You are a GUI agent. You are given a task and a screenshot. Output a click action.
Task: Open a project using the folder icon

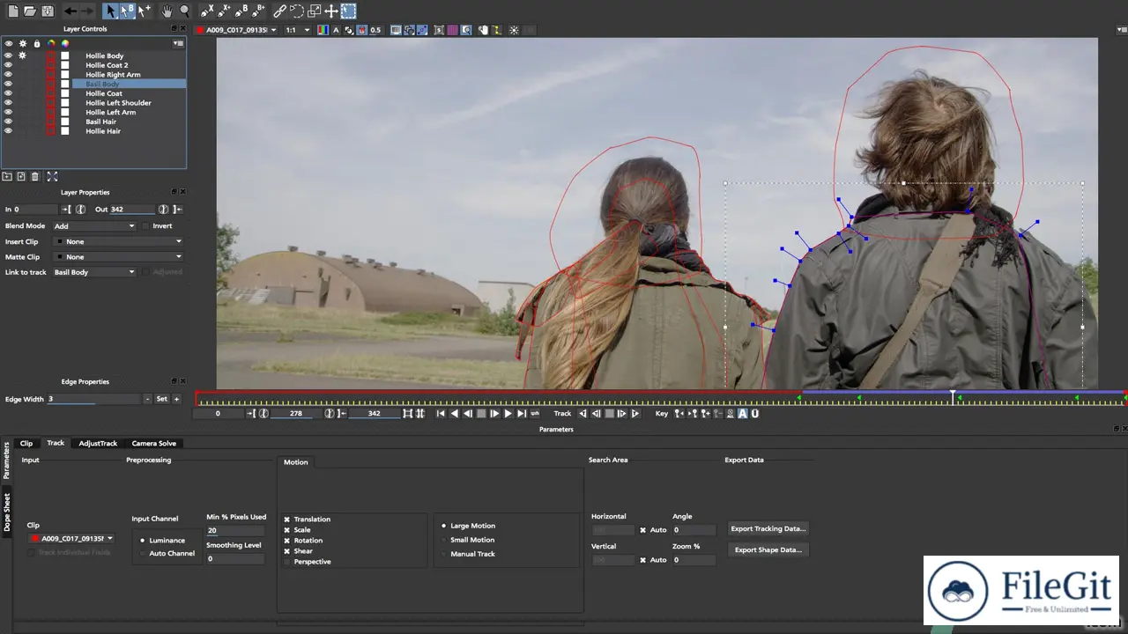pyautogui.click(x=30, y=11)
